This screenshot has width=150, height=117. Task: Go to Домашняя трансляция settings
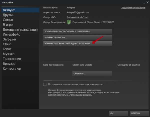[20, 30]
